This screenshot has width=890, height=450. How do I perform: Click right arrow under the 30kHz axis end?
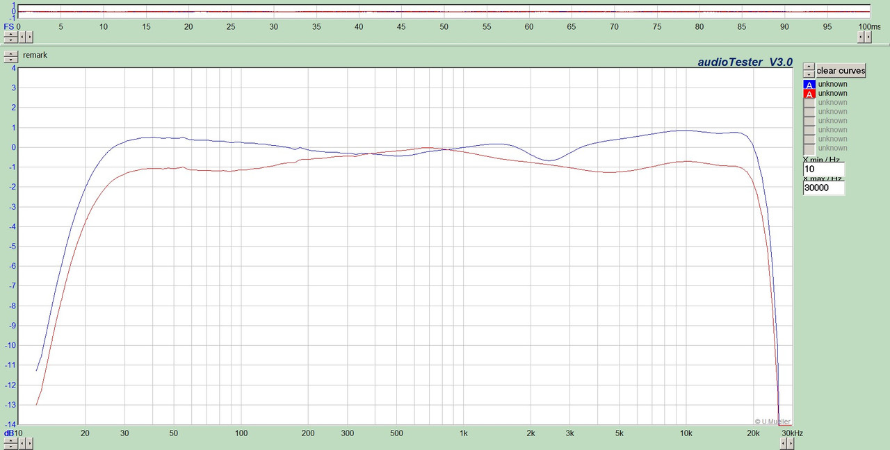point(791,443)
